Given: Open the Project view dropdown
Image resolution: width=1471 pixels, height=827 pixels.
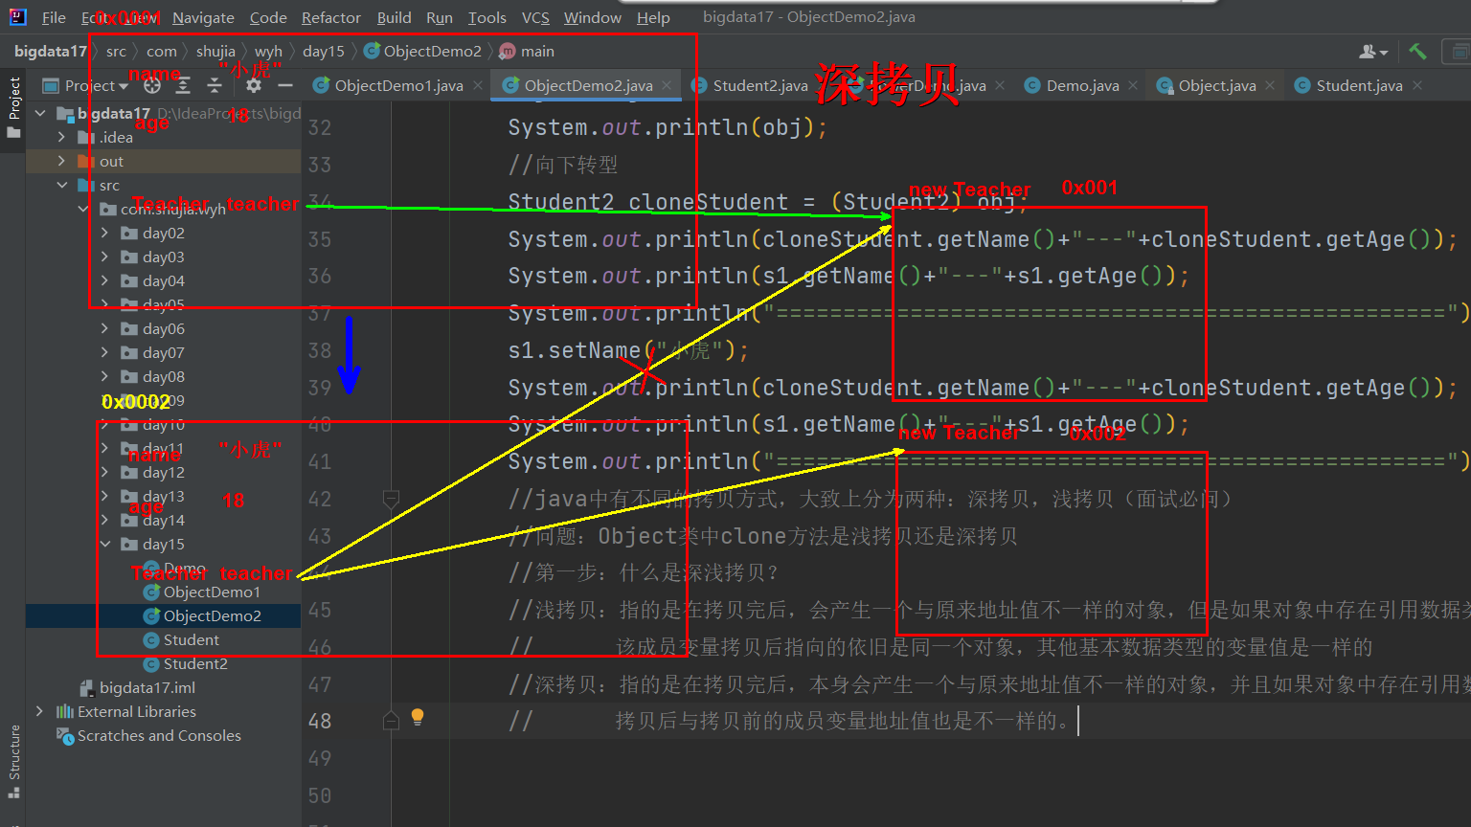Looking at the screenshot, I should point(86,85).
